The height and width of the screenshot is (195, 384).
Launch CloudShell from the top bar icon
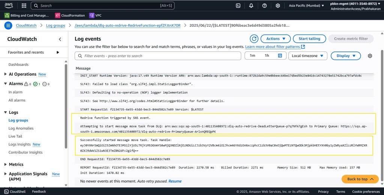point(238,6)
